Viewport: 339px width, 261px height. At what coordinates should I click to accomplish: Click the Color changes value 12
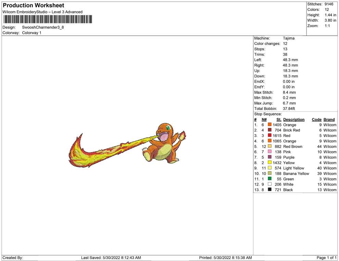pyautogui.click(x=285, y=43)
